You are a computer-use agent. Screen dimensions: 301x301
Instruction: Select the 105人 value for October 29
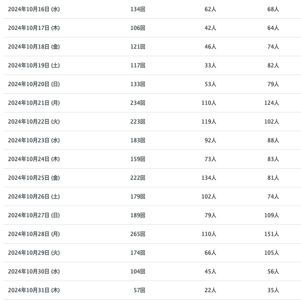271,253
